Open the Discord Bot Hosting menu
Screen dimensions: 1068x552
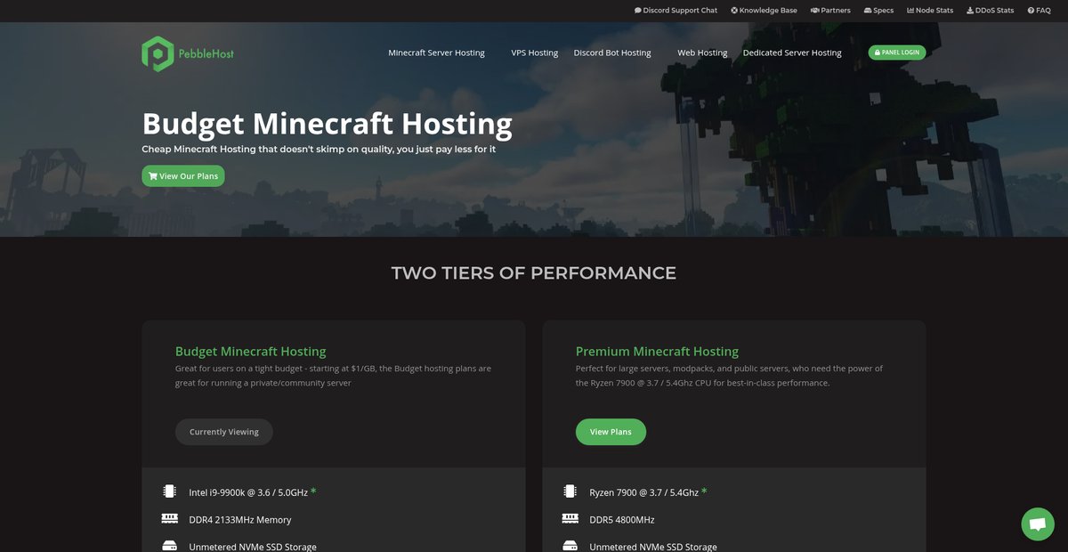click(x=612, y=53)
